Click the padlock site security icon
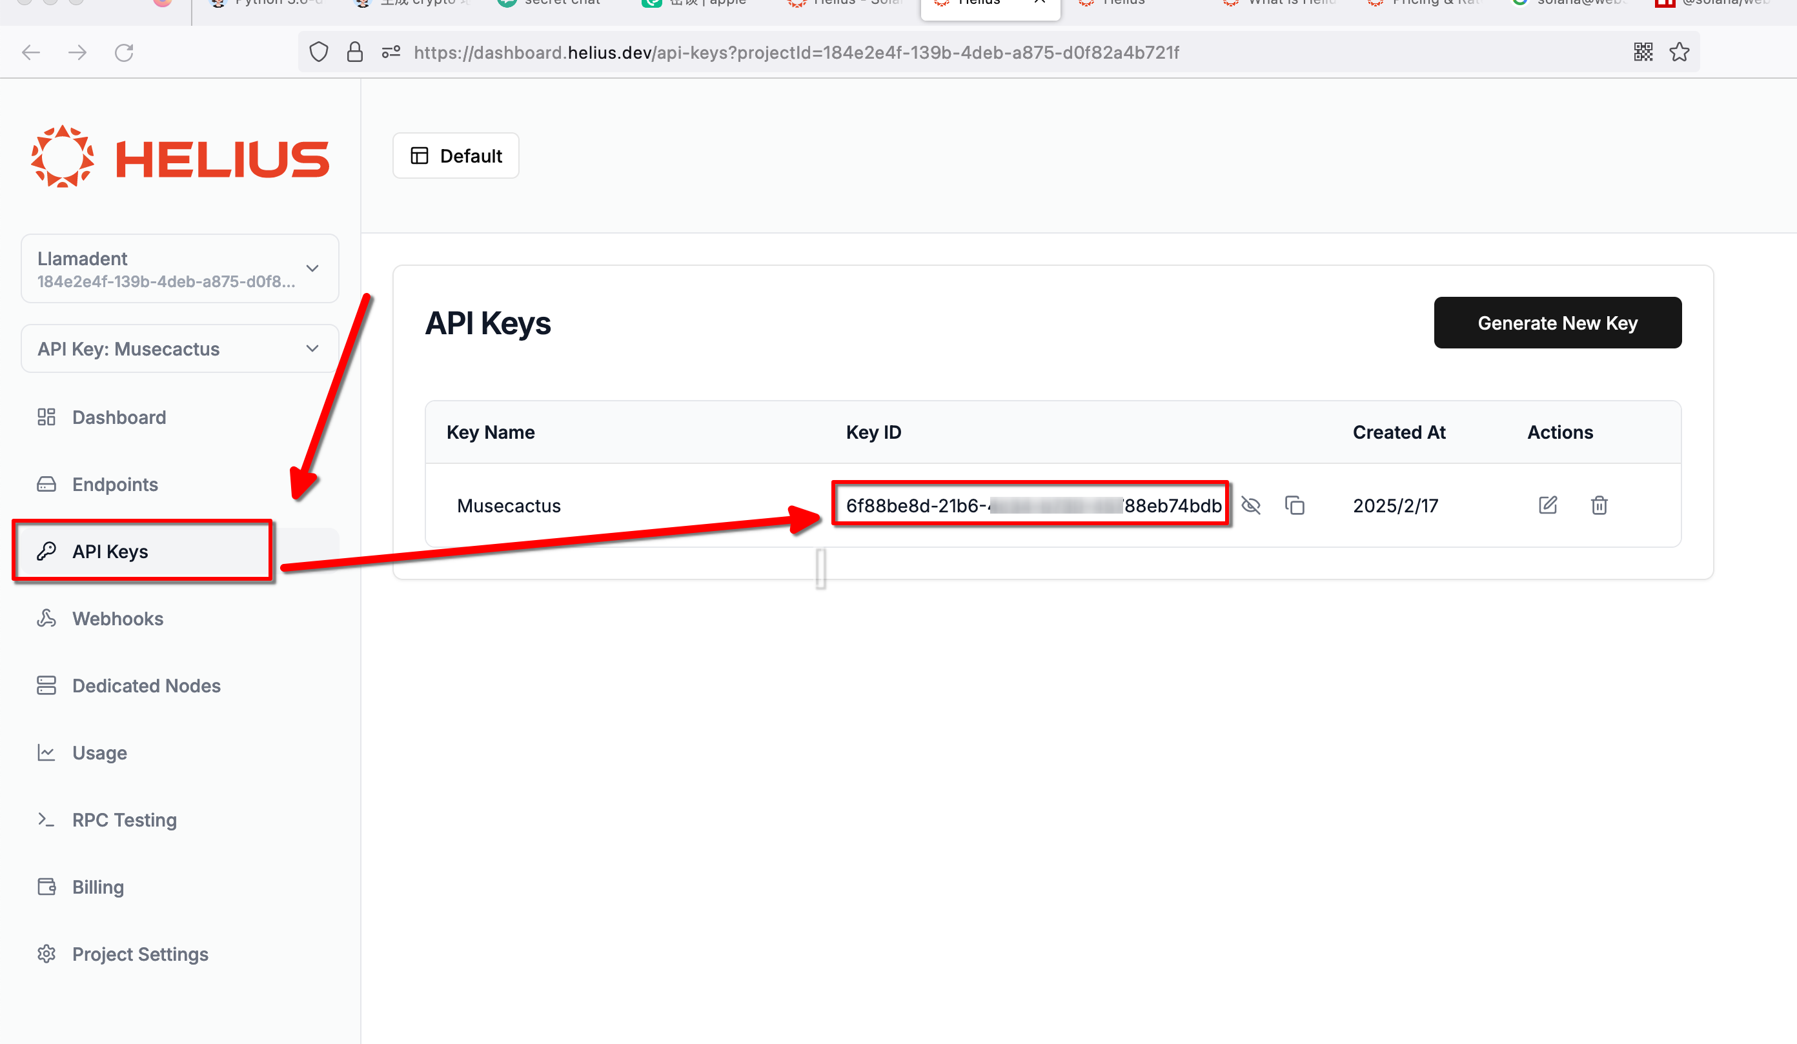This screenshot has width=1797, height=1044. pos(354,52)
